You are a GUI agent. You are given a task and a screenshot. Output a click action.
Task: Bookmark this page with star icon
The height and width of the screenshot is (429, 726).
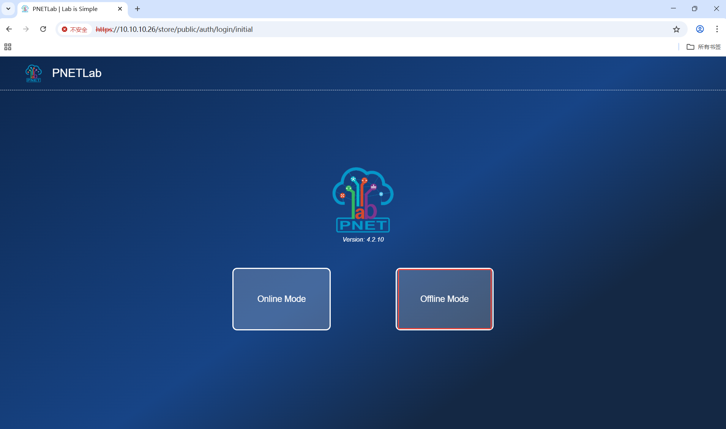676,29
